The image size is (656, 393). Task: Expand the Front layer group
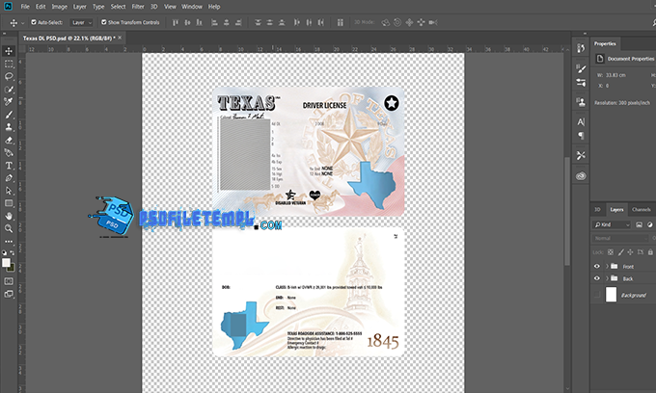(x=607, y=266)
